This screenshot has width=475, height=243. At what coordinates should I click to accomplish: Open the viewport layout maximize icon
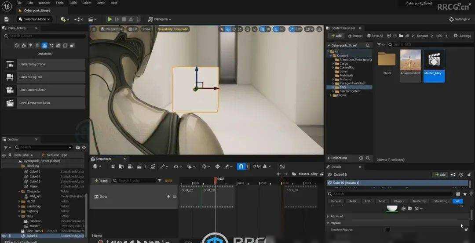point(319,29)
